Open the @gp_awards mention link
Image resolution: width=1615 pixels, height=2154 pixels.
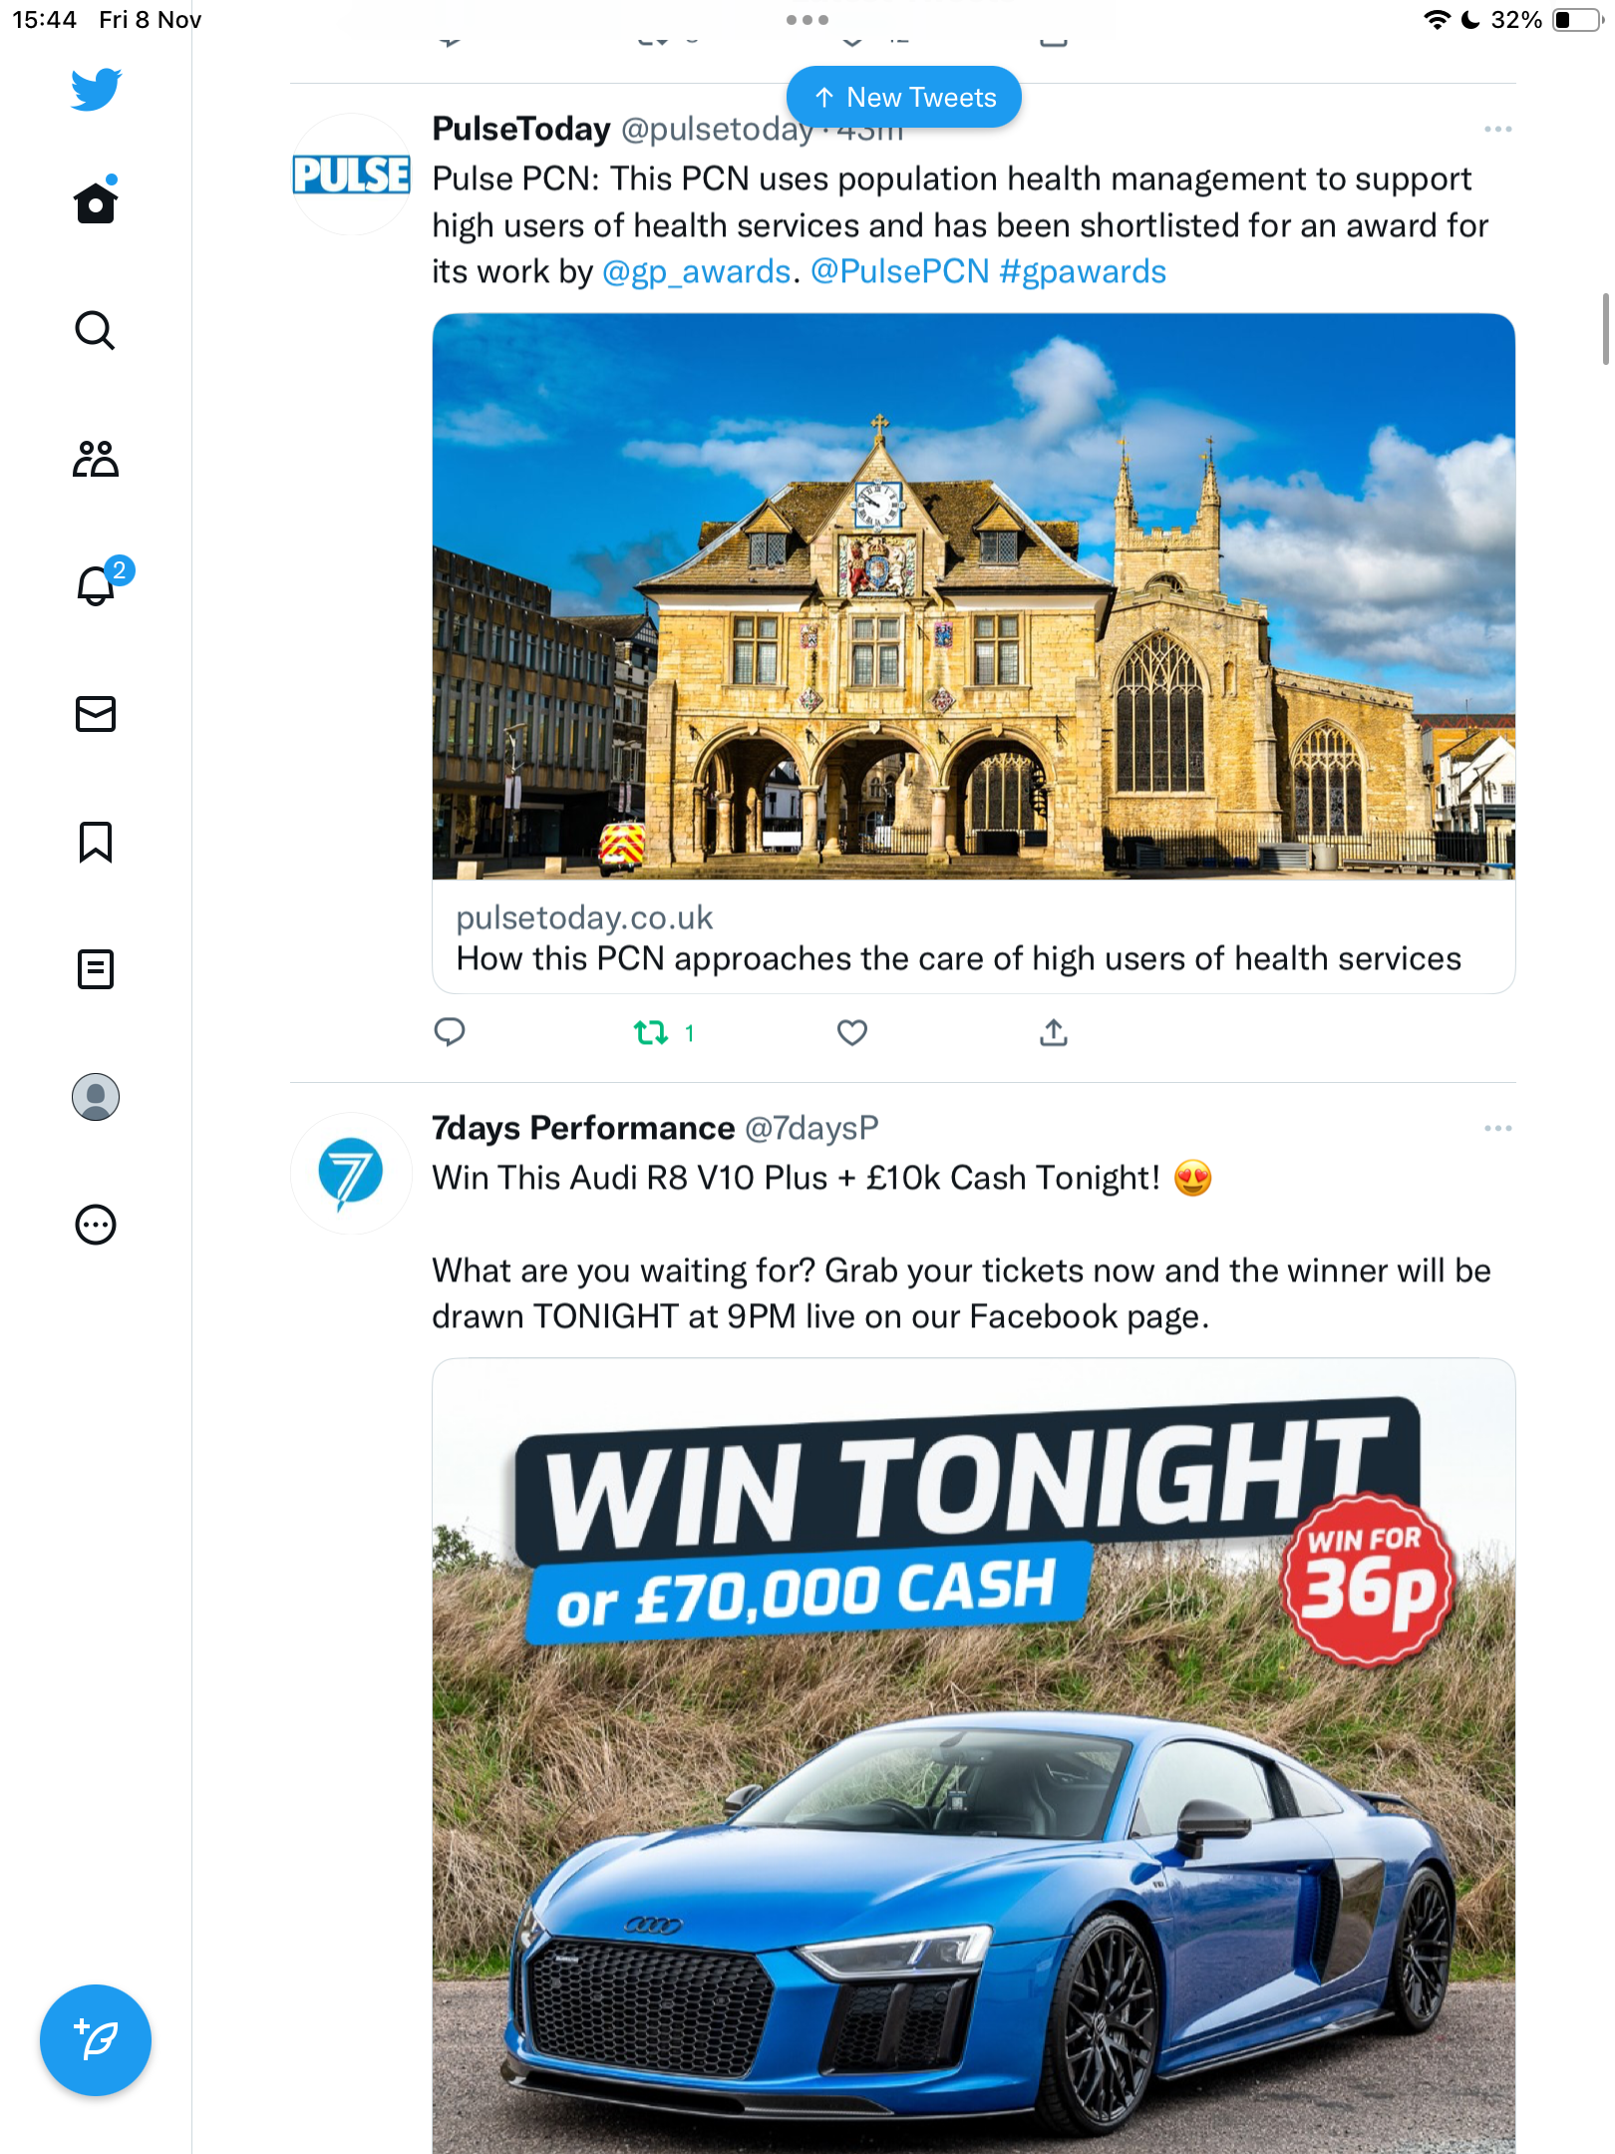[x=697, y=271]
